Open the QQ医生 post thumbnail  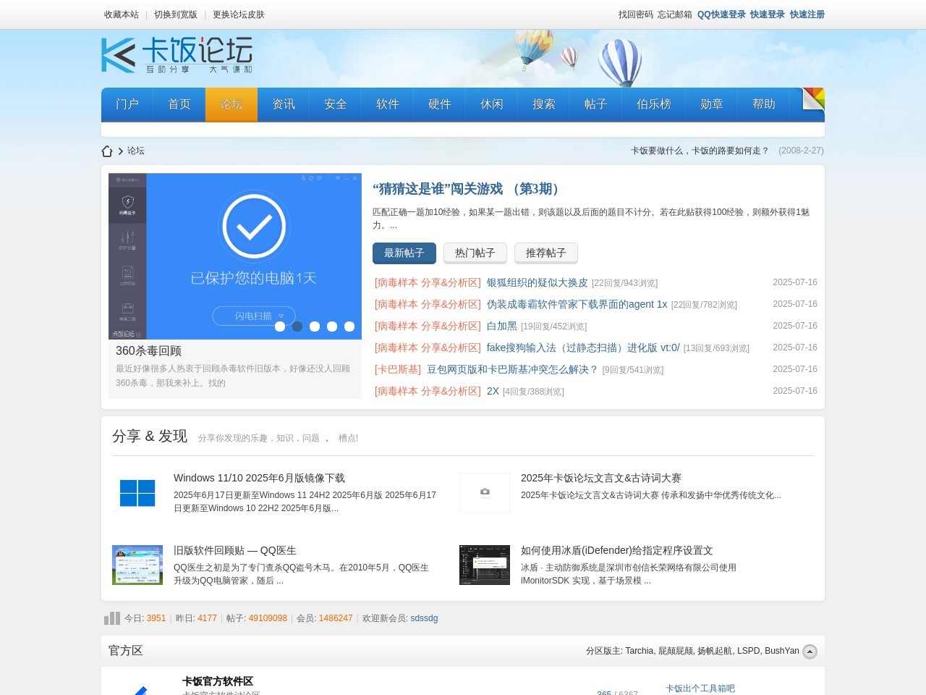pos(137,565)
